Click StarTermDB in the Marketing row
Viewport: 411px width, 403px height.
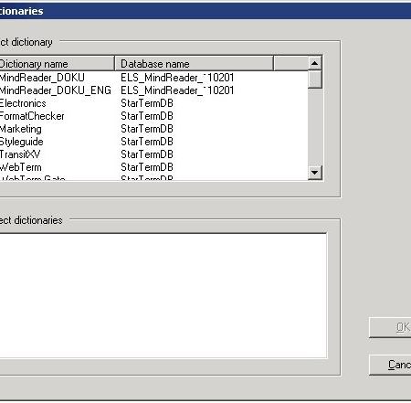coord(147,129)
